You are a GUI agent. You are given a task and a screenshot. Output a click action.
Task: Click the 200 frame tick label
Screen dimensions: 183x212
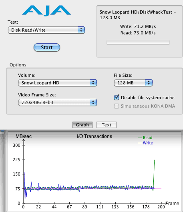coord(161,207)
